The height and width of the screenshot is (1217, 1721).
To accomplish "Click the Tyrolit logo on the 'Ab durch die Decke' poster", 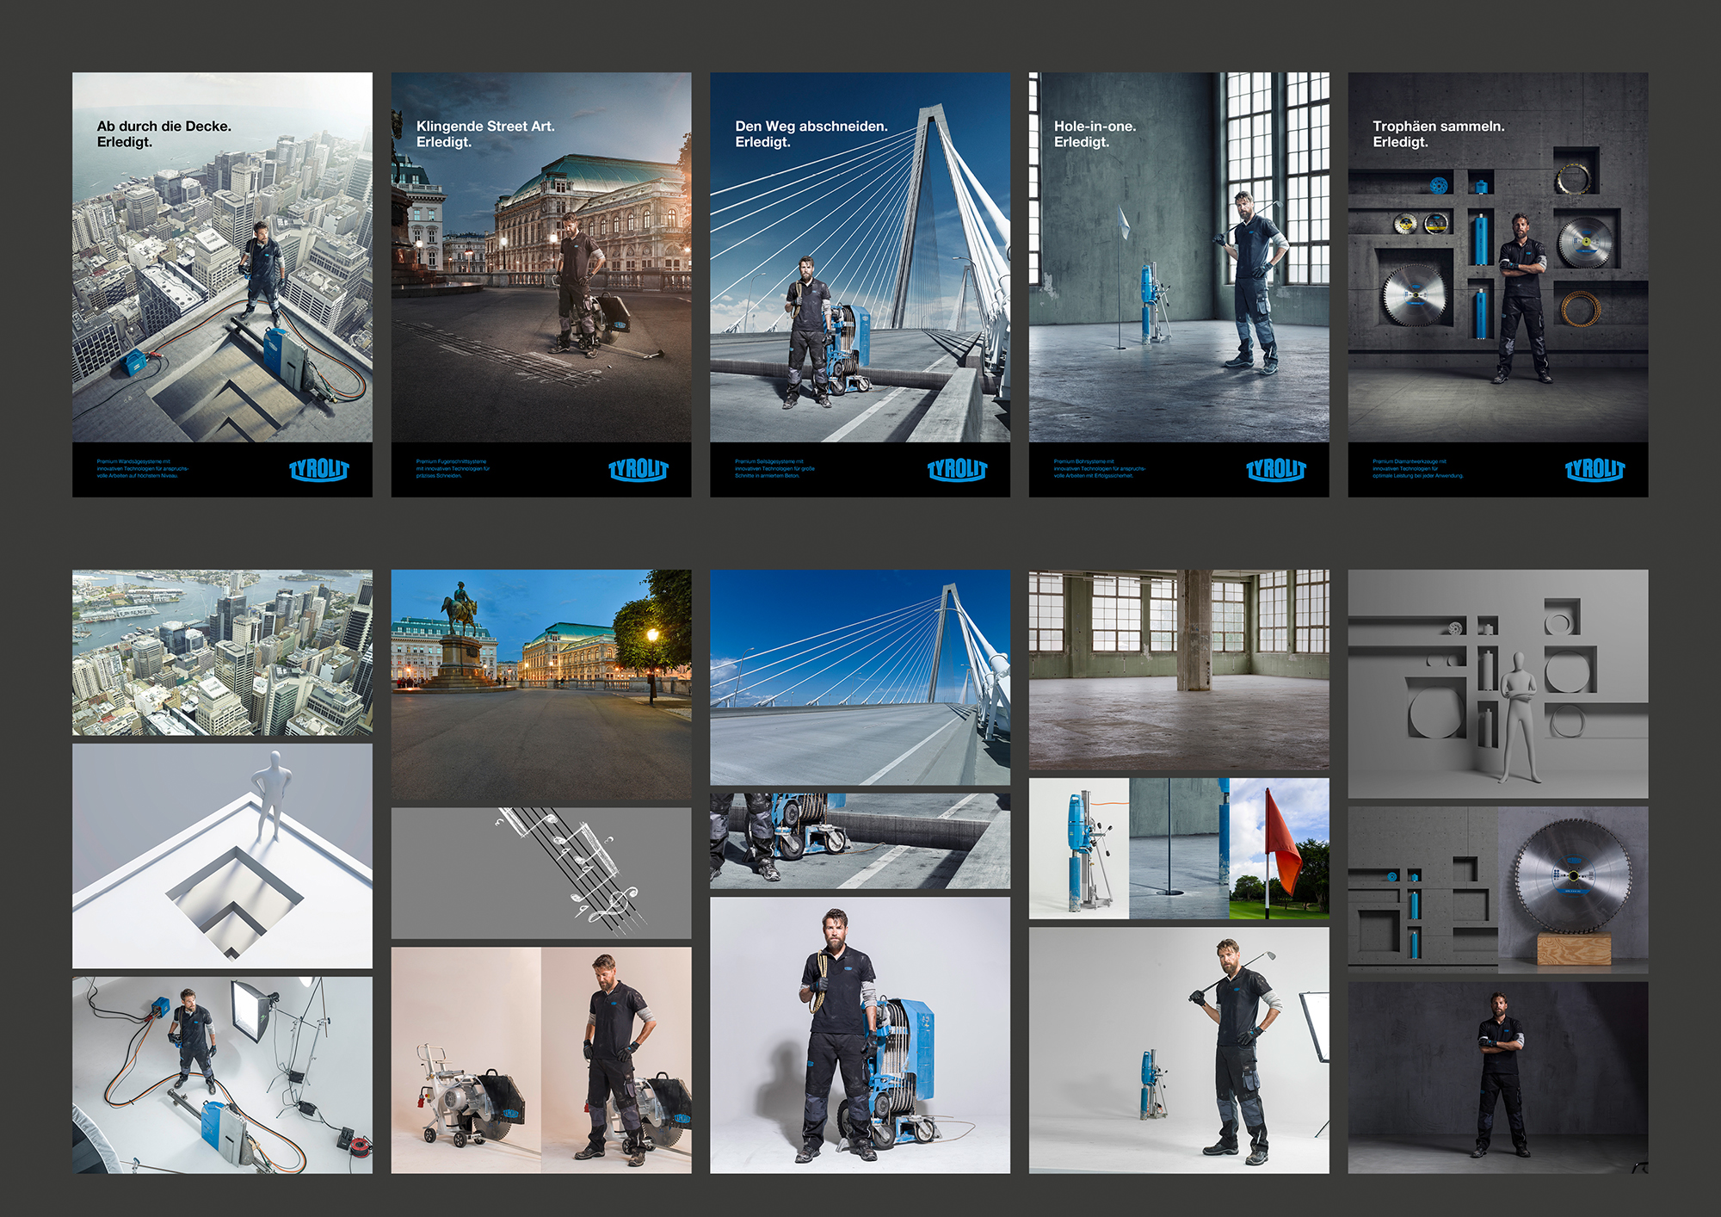I will [x=318, y=469].
